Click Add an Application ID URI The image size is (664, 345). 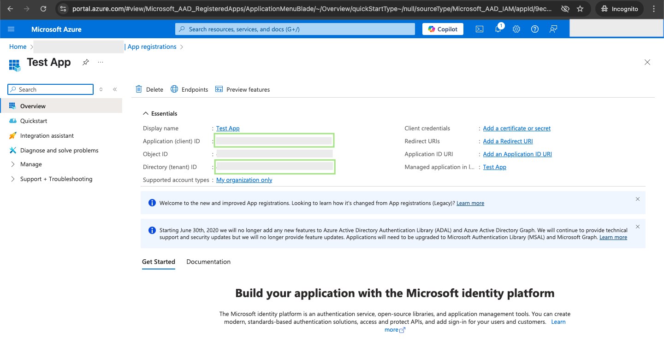coord(517,154)
